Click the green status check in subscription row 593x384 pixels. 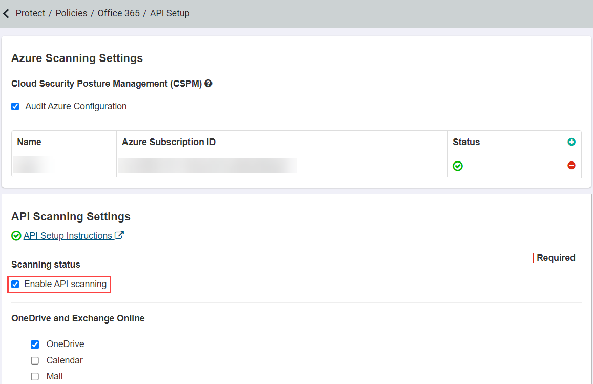(458, 166)
